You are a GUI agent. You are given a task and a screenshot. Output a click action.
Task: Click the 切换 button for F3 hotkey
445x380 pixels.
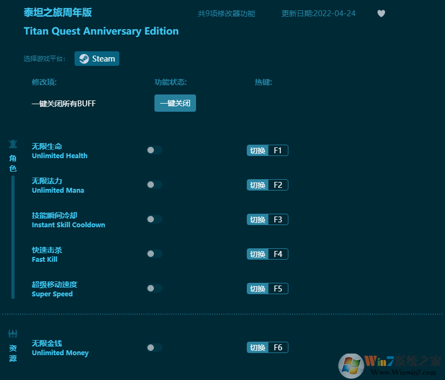coord(258,220)
